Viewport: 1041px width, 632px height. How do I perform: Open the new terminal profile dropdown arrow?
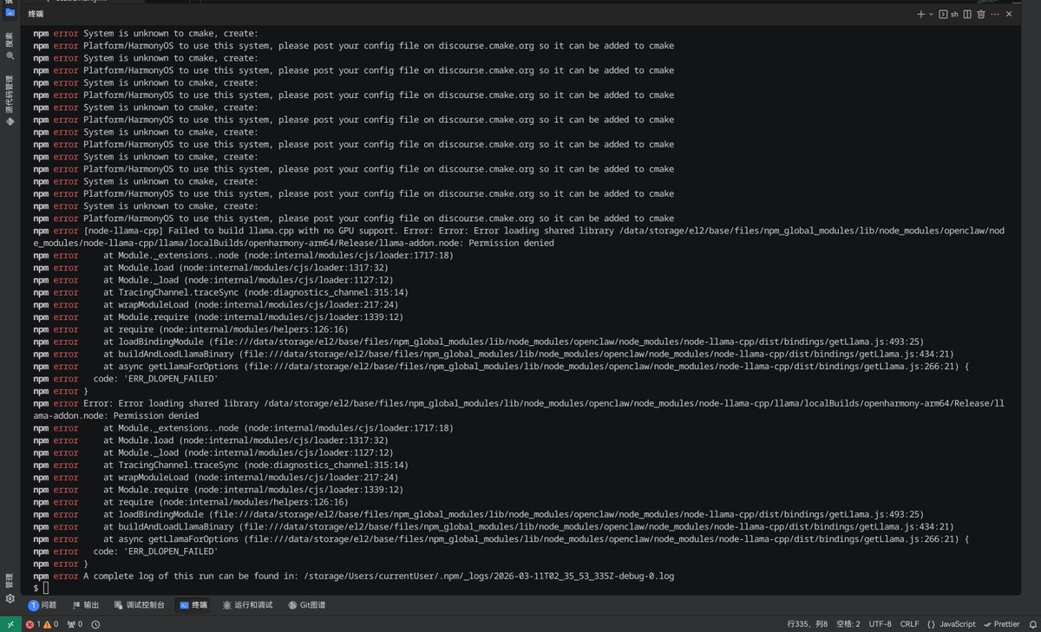click(932, 15)
